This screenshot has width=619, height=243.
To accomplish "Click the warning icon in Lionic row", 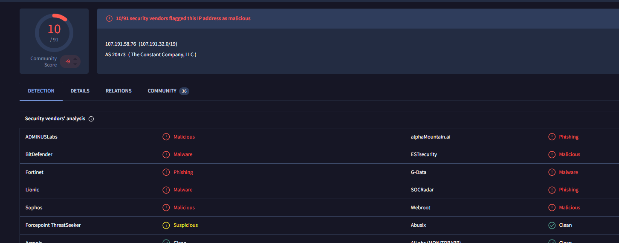I will coord(166,190).
